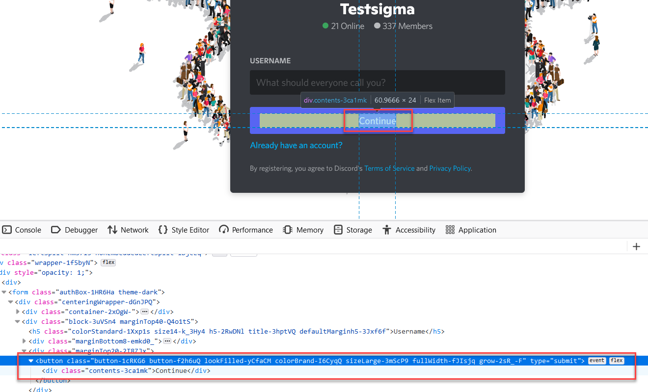The height and width of the screenshot is (392, 648).
Task: Select the Memory tab
Action: click(303, 230)
